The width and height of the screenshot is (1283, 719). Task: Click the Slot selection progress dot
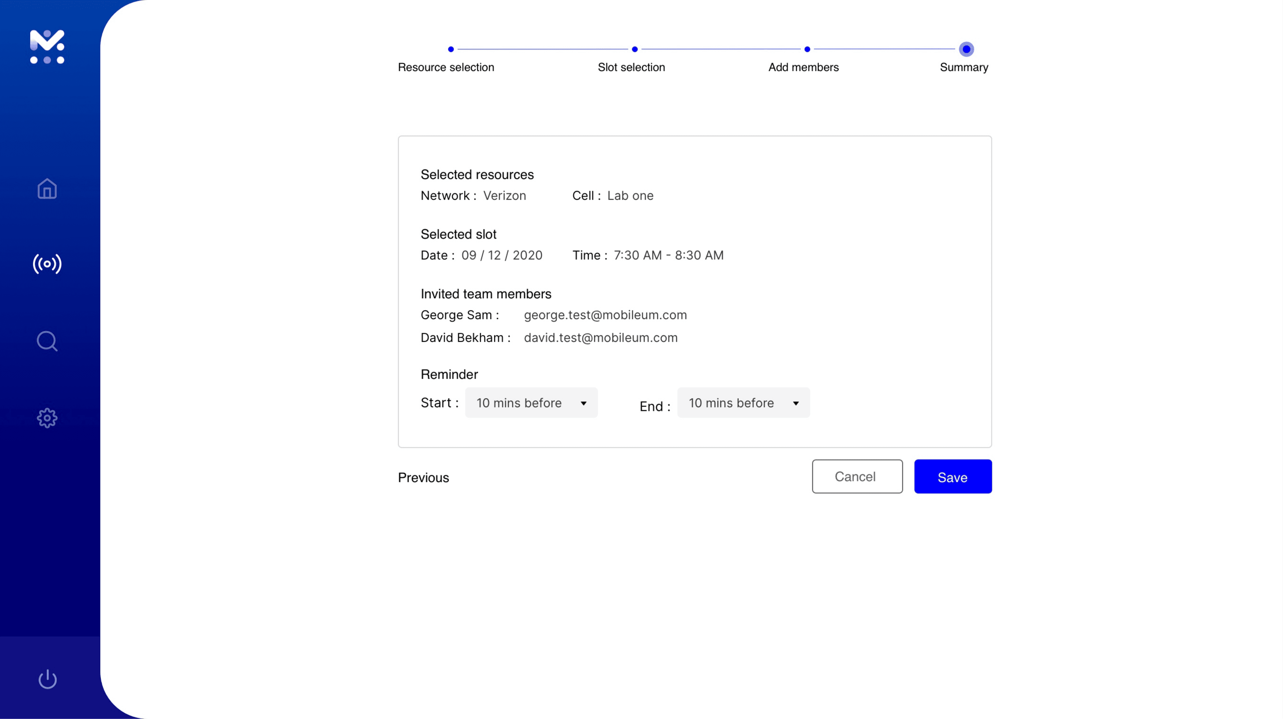(635, 49)
